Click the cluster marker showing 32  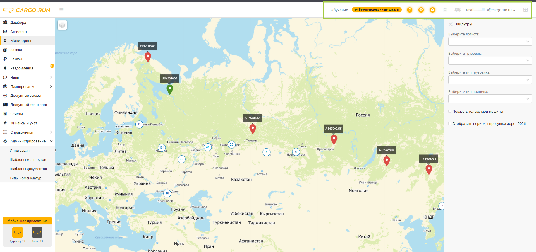click(182, 159)
